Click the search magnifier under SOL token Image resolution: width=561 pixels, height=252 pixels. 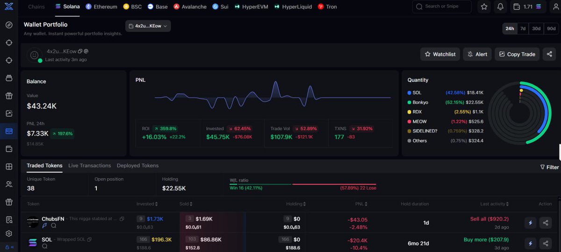[x=45, y=246]
